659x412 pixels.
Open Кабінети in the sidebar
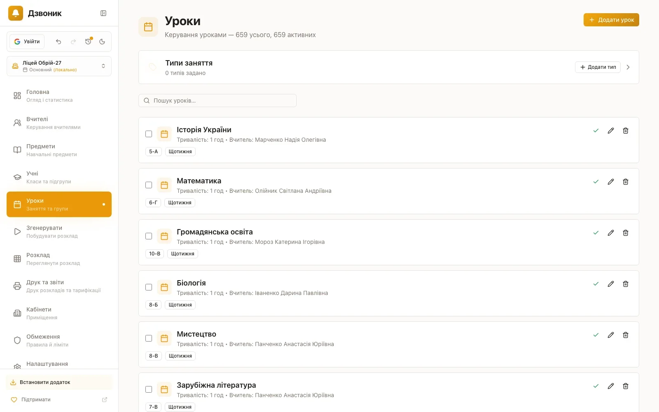pyautogui.click(x=59, y=313)
